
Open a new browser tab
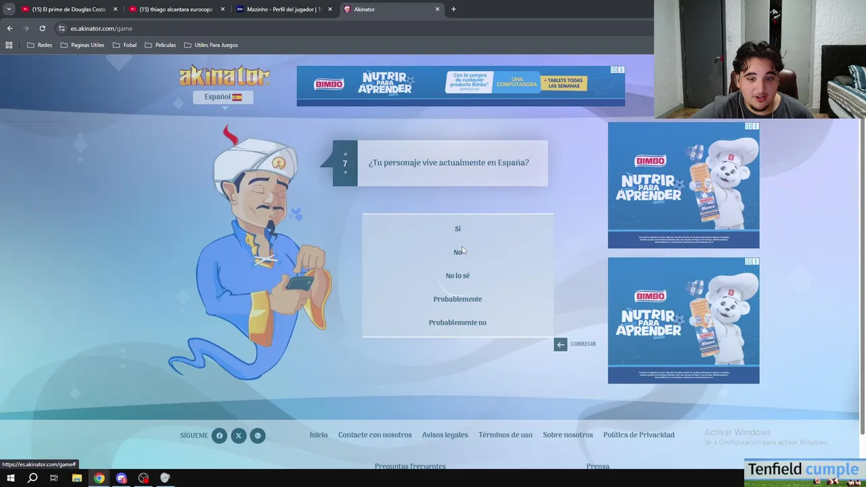pos(453,9)
